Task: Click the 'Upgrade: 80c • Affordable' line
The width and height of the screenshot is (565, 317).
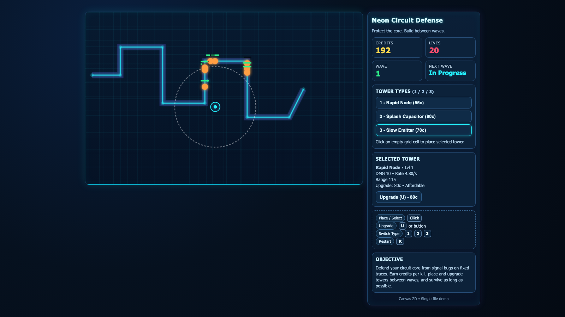Action: click(x=400, y=186)
